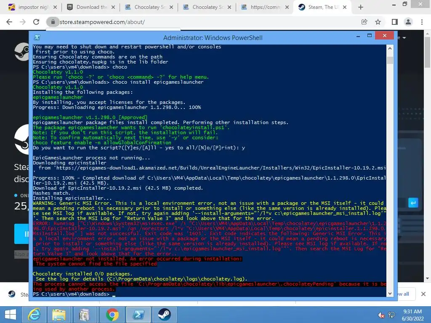The image size is (431, 323).
Task: Click 'The system cannot find the file specified' error
Action: point(96,264)
